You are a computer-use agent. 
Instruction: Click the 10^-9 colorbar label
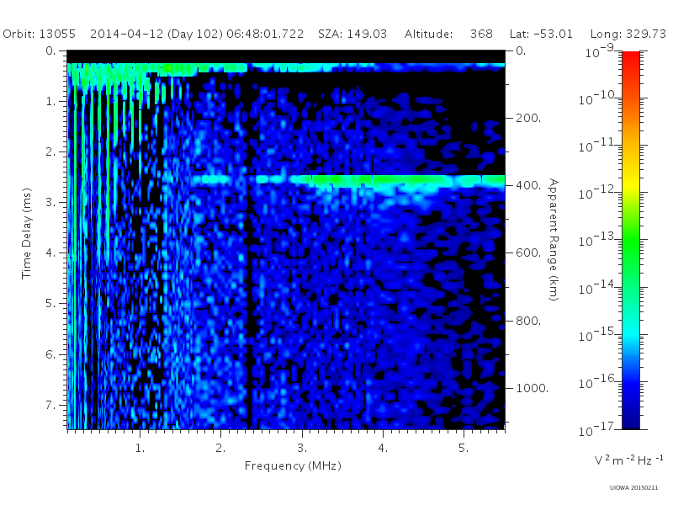coord(601,51)
